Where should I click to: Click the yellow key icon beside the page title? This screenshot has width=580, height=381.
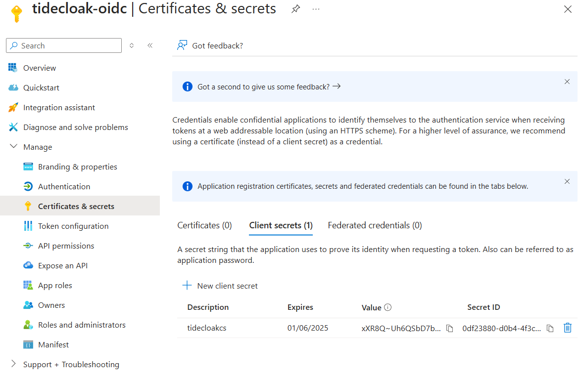pos(16,14)
